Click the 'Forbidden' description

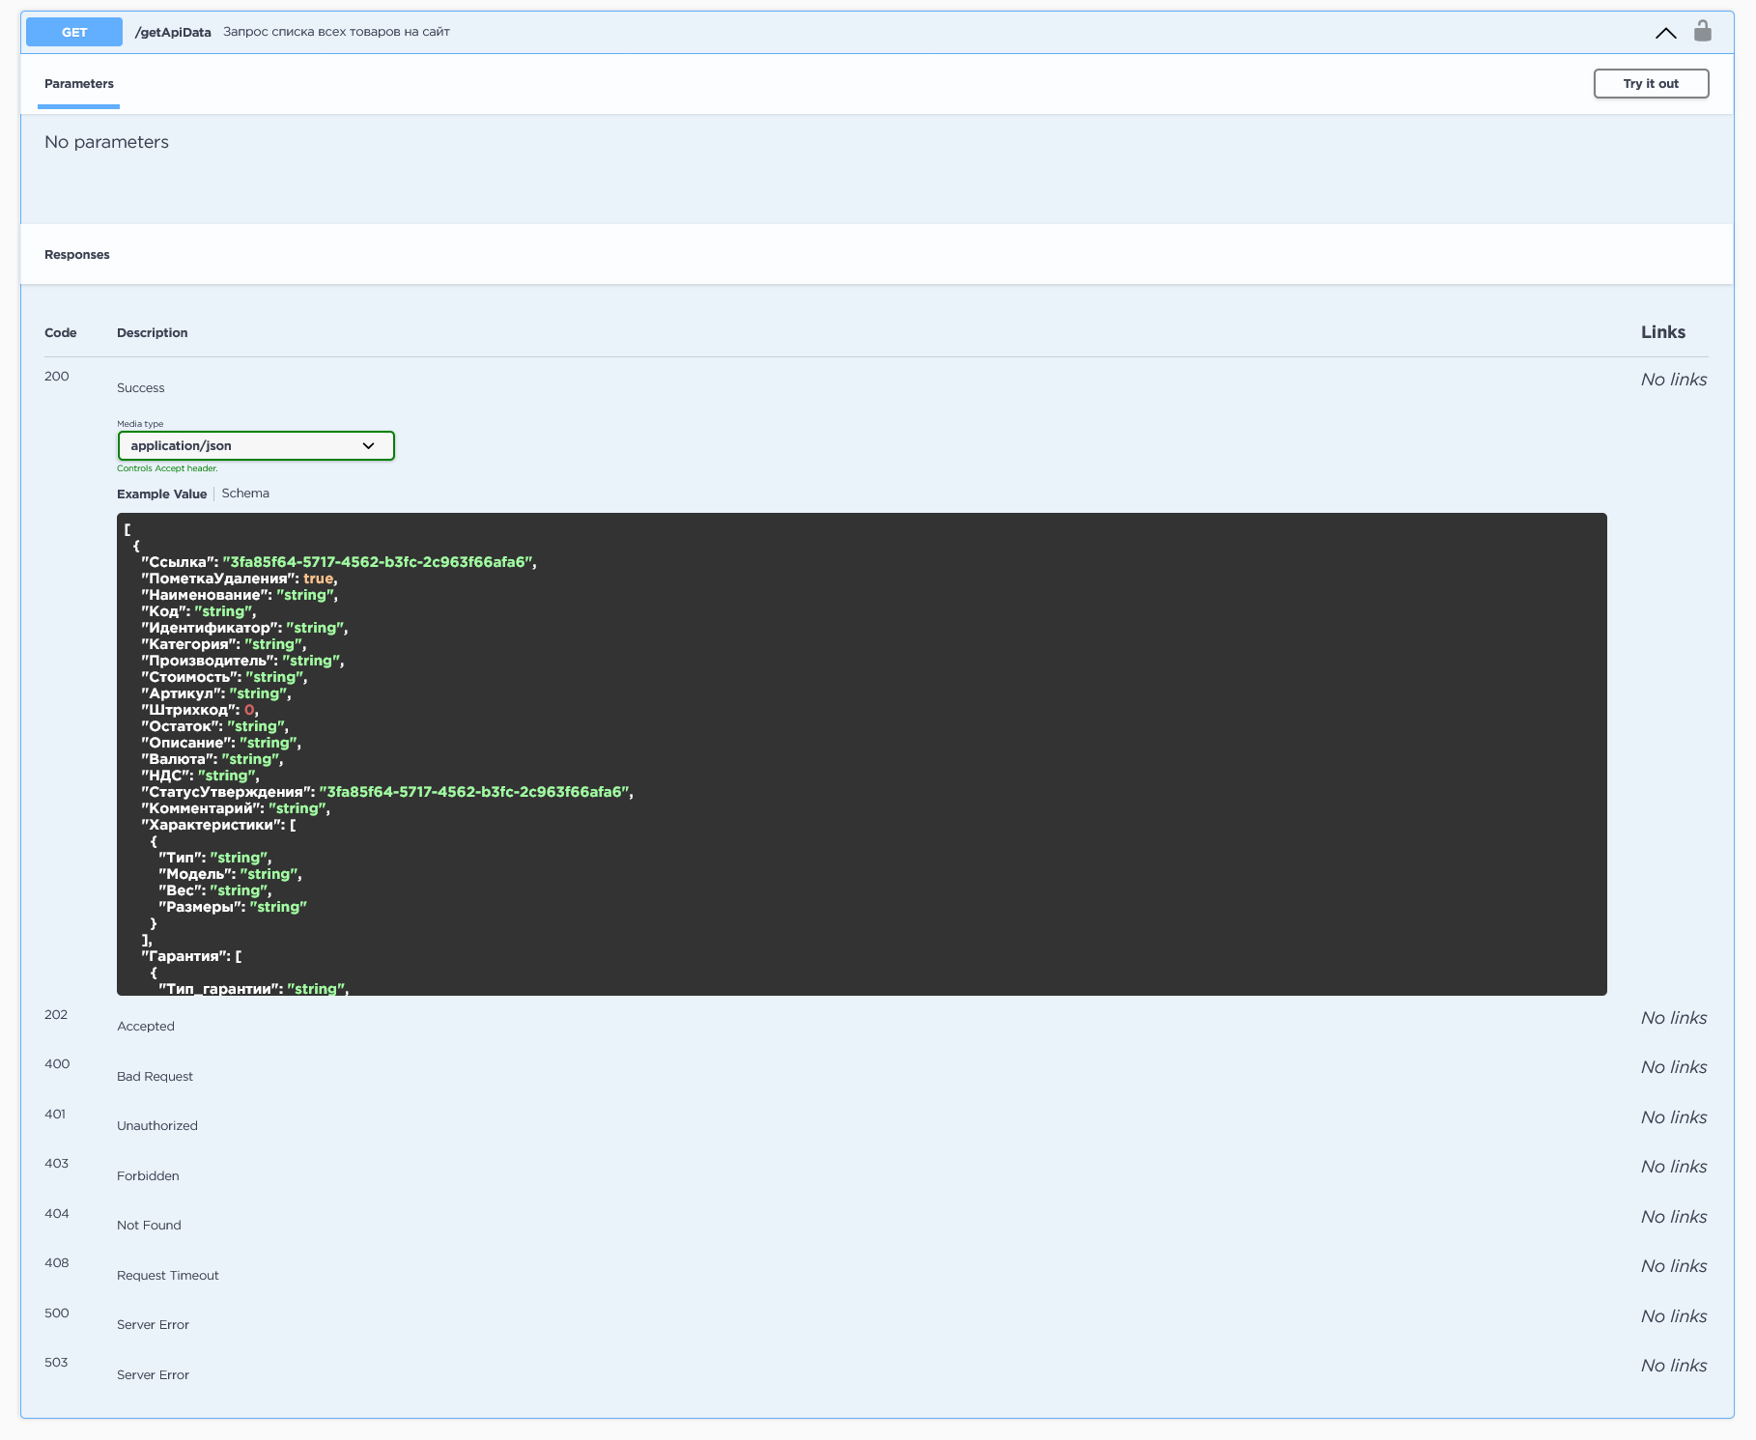(148, 1175)
